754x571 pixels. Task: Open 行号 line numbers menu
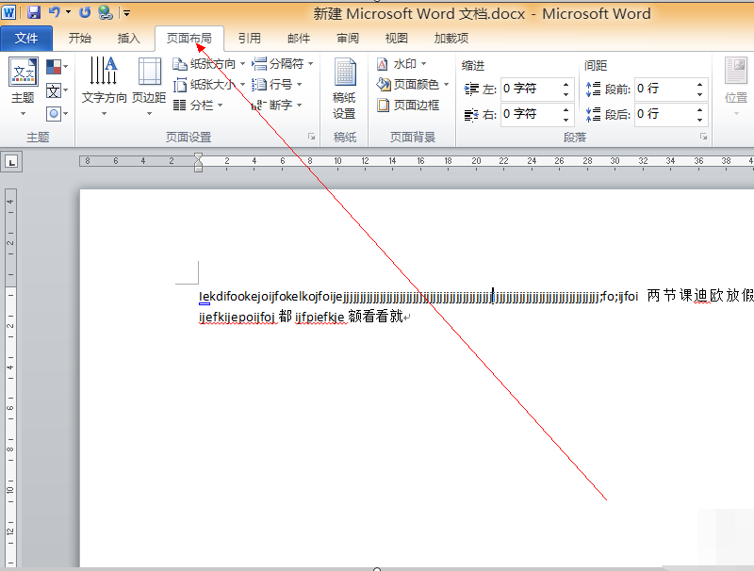277,85
